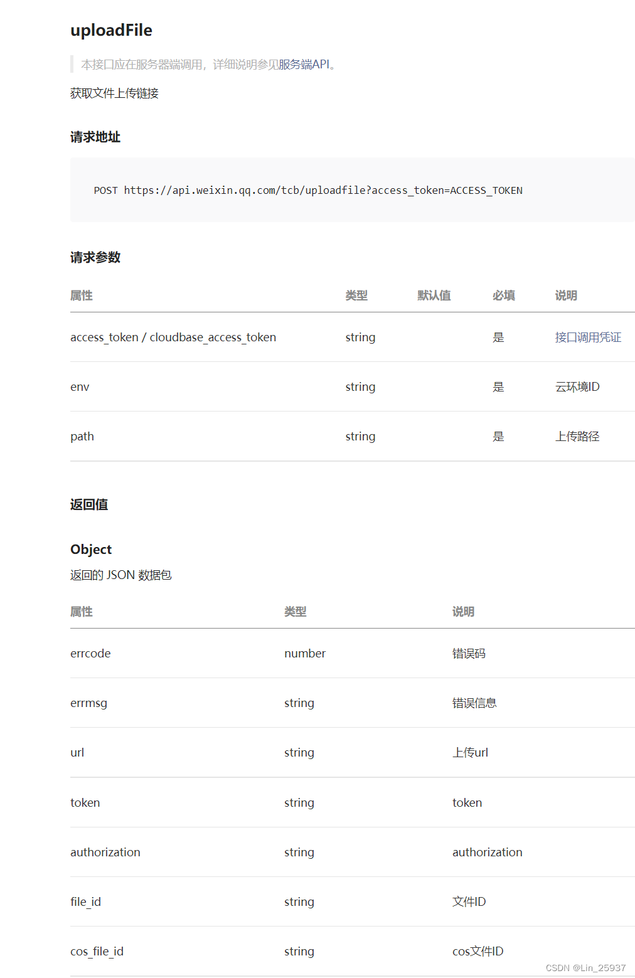Click the 返回值 heading
635x978 pixels.
[89, 504]
